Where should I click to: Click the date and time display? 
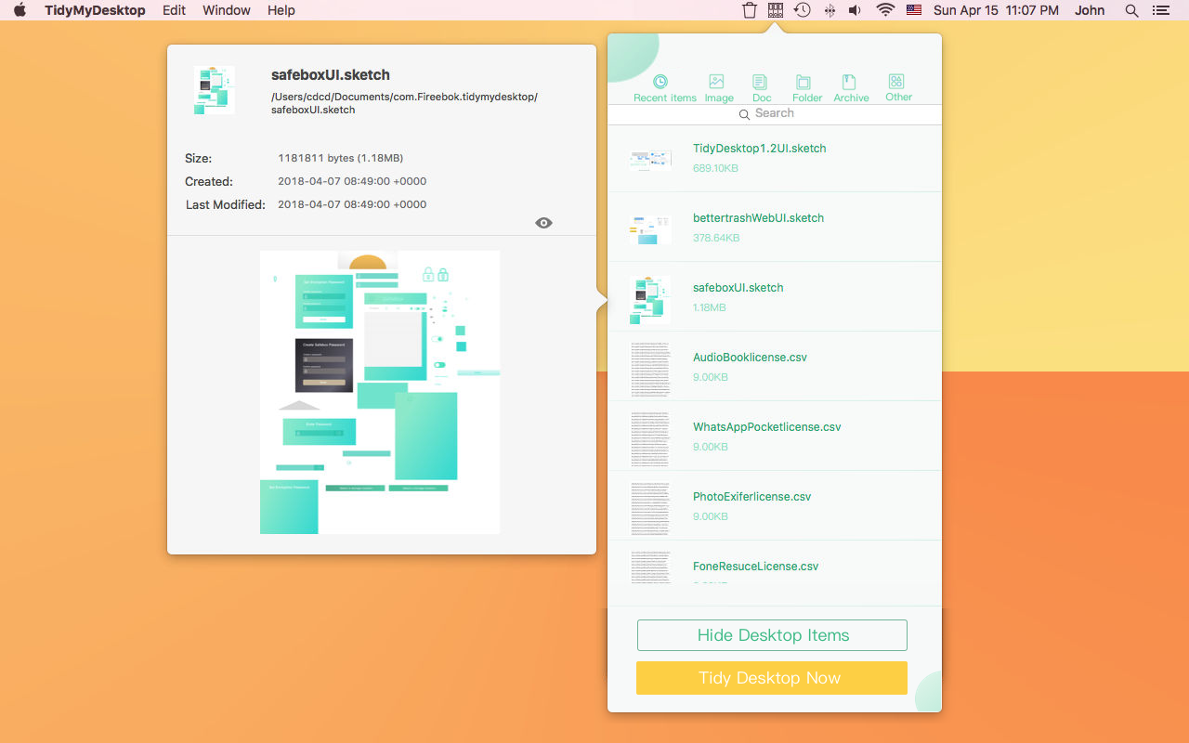996,10
